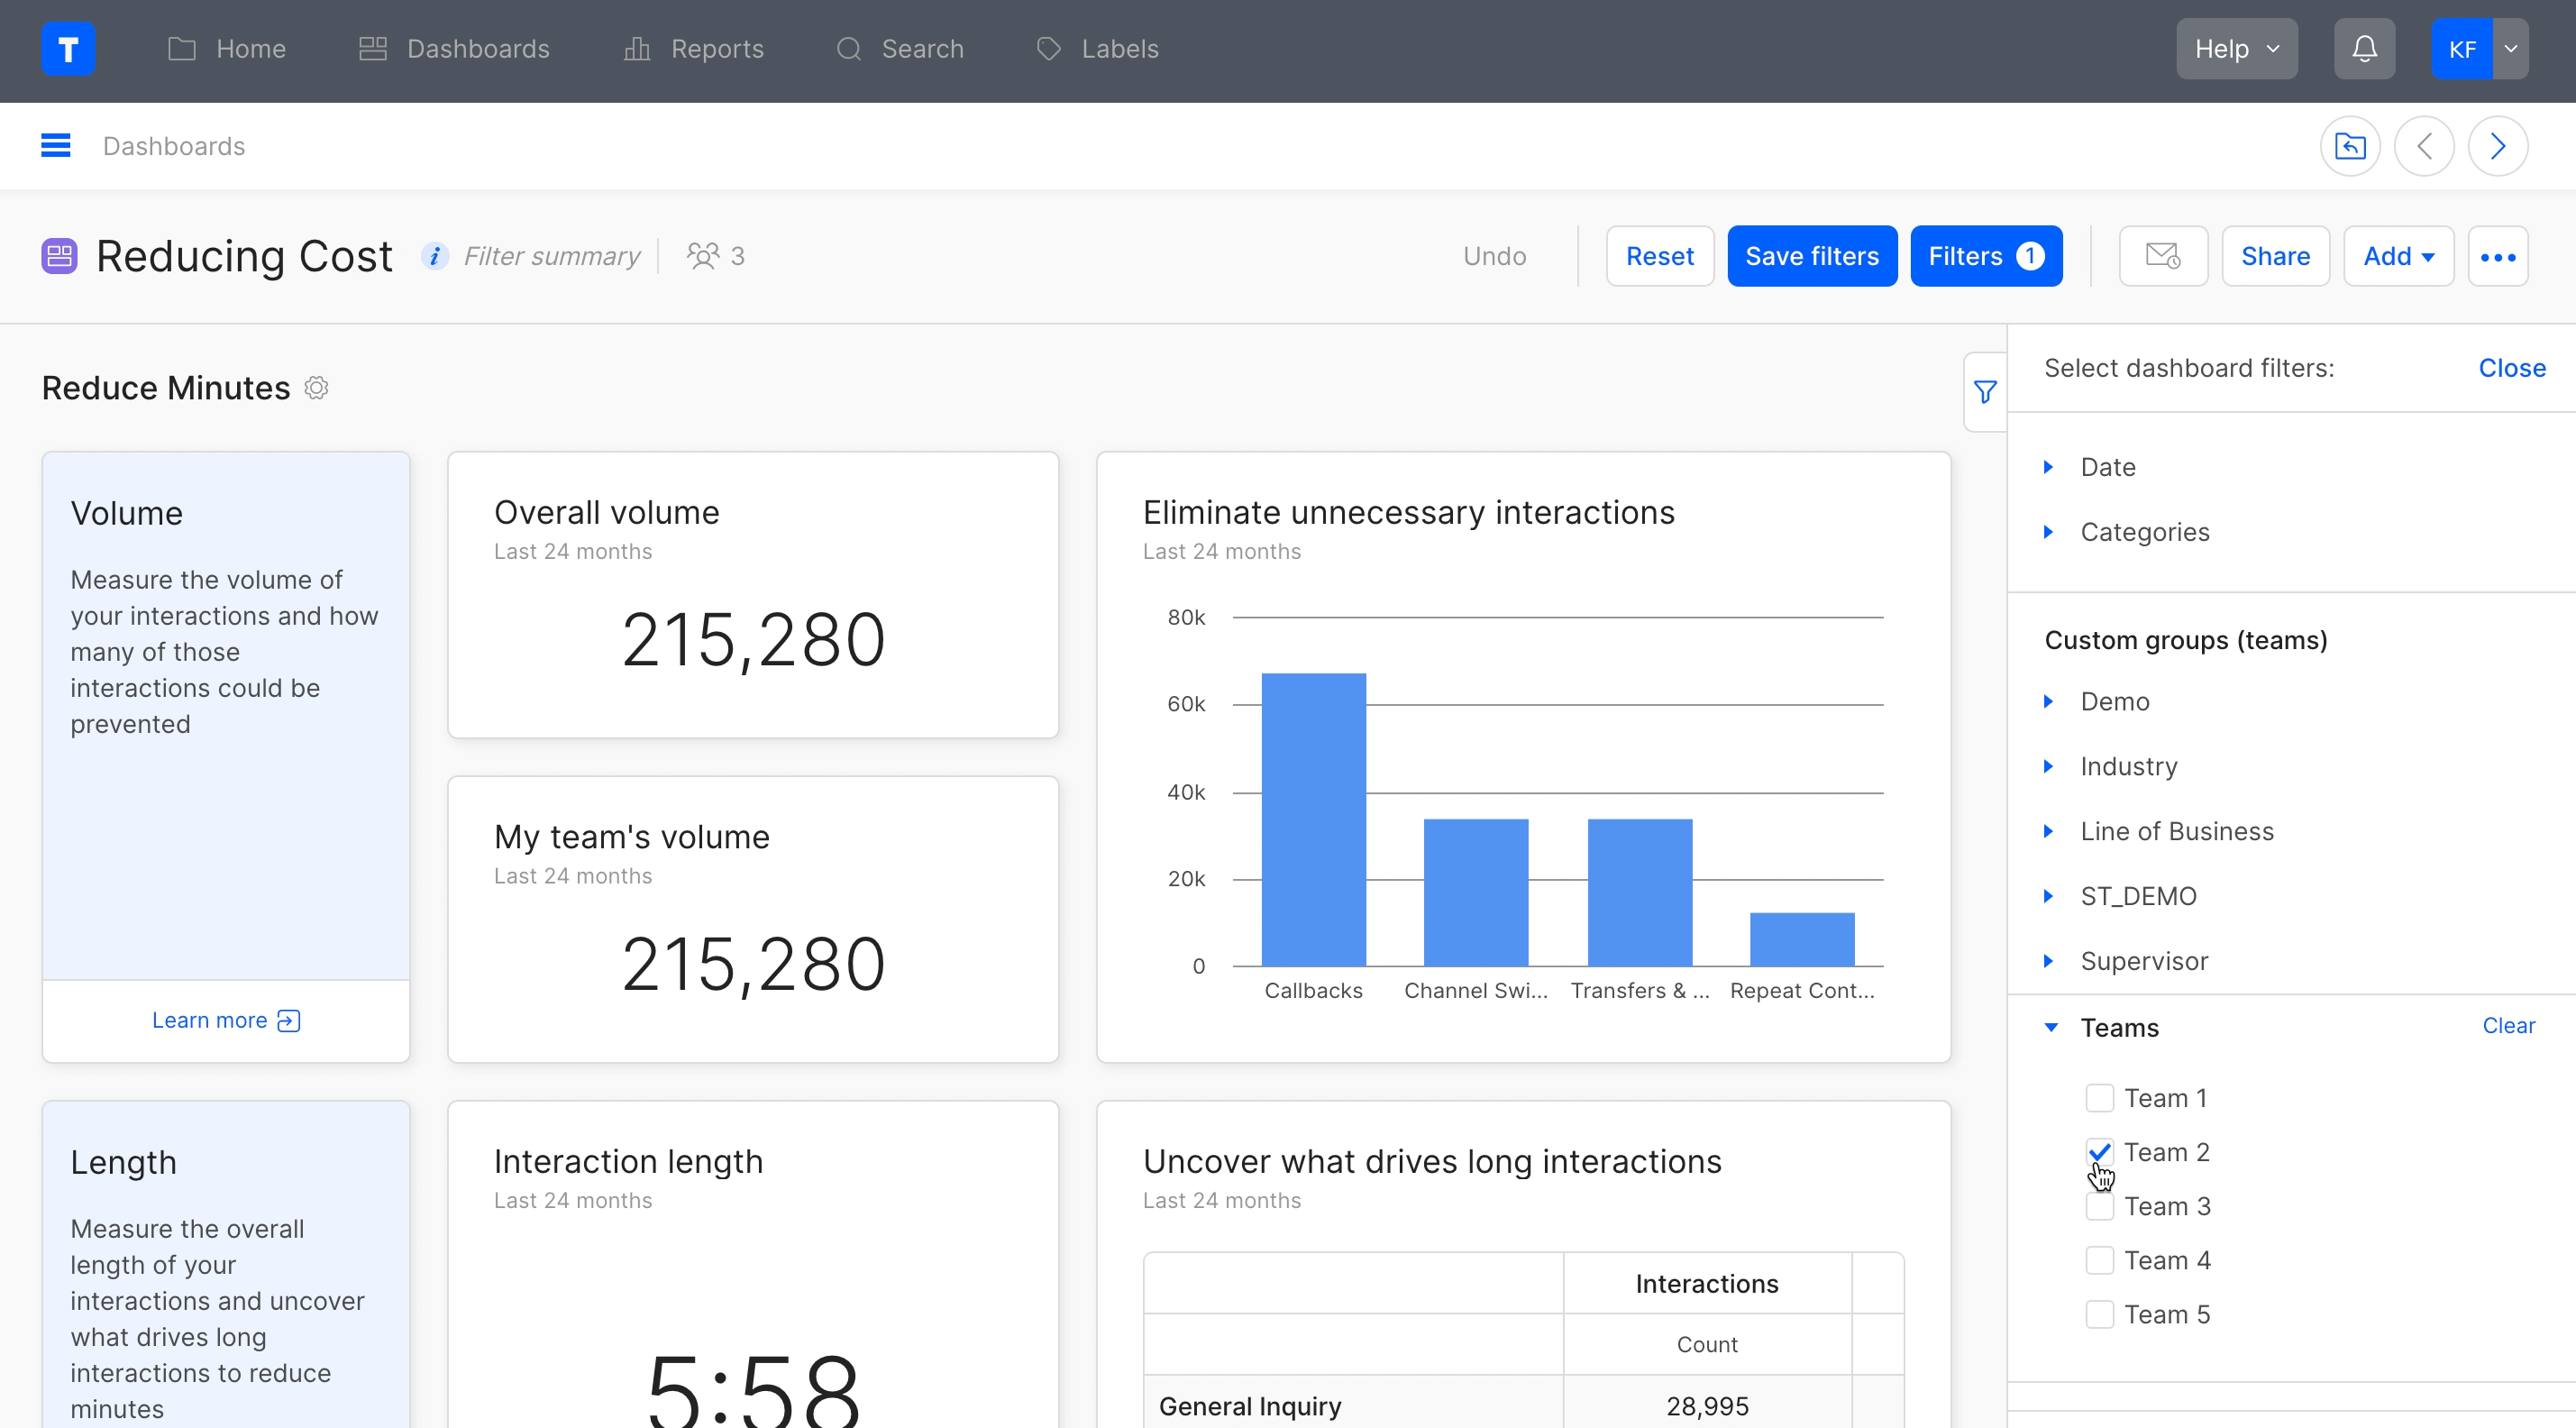Open the notifications bell
This screenshot has height=1428, width=2576.
[2364, 49]
